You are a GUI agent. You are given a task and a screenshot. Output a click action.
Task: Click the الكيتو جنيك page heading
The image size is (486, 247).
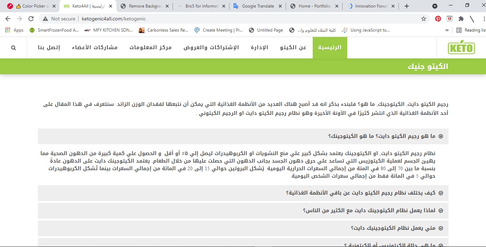coord(428,66)
